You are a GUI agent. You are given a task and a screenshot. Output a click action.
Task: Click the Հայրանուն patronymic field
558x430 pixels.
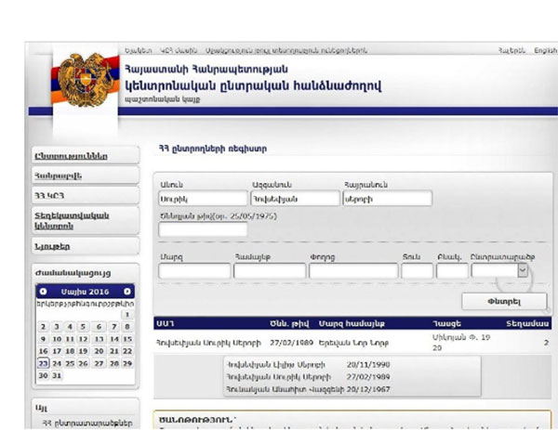(x=387, y=198)
